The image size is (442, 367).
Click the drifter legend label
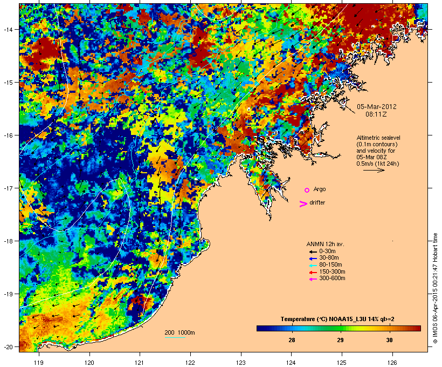pyautogui.click(x=317, y=202)
